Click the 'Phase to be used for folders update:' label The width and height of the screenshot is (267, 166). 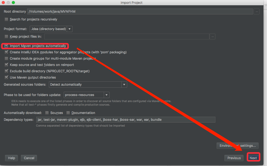click(x=32, y=95)
